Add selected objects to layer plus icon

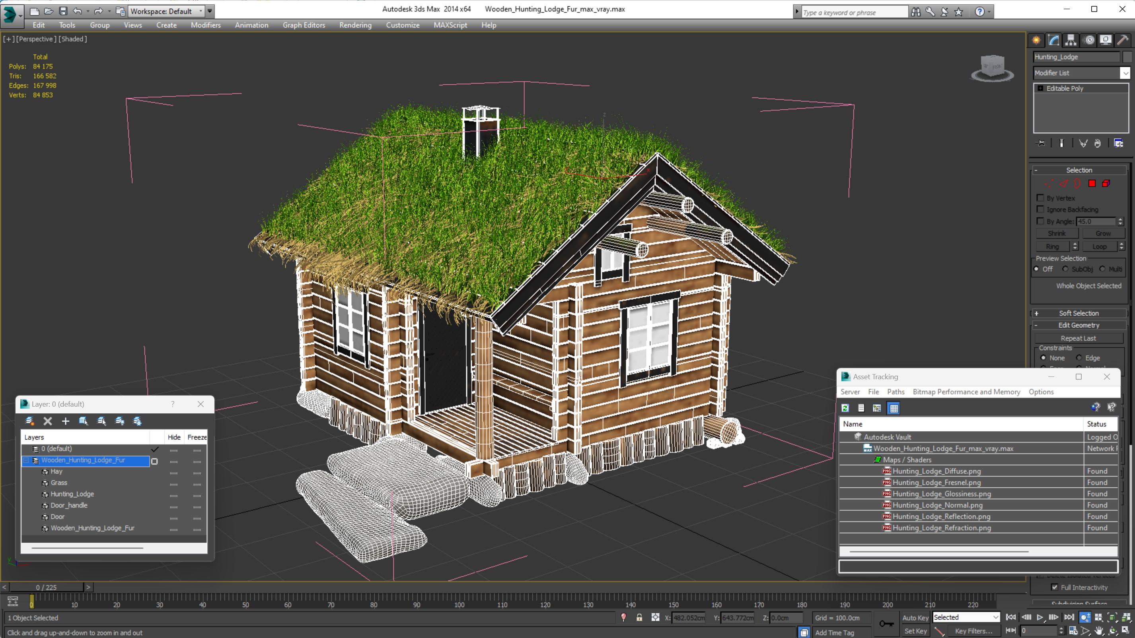[x=65, y=421]
